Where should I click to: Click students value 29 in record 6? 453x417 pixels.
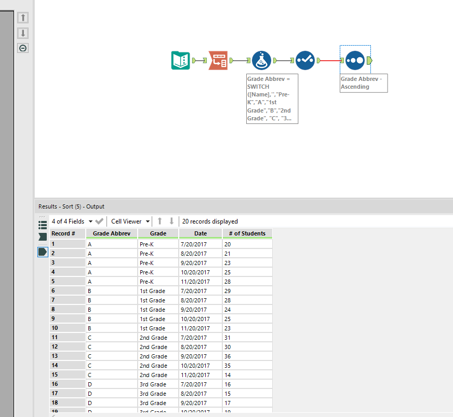pyautogui.click(x=247, y=291)
